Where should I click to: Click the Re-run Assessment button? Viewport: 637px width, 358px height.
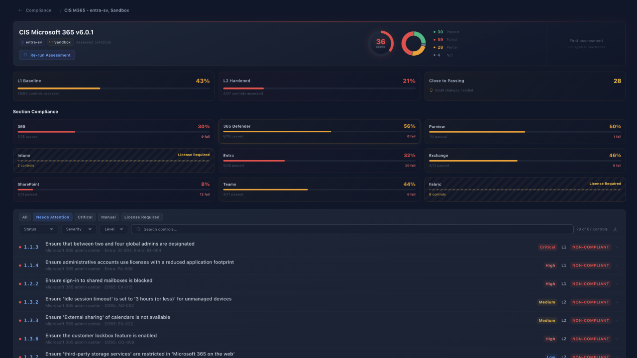pyautogui.click(x=47, y=55)
